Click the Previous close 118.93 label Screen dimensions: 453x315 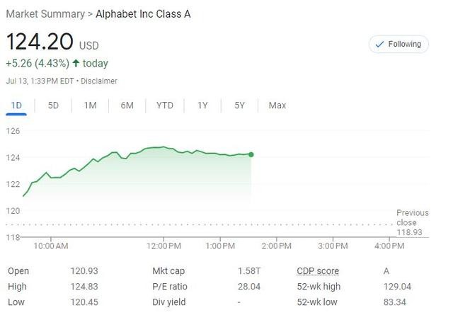click(x=412, y=222)
